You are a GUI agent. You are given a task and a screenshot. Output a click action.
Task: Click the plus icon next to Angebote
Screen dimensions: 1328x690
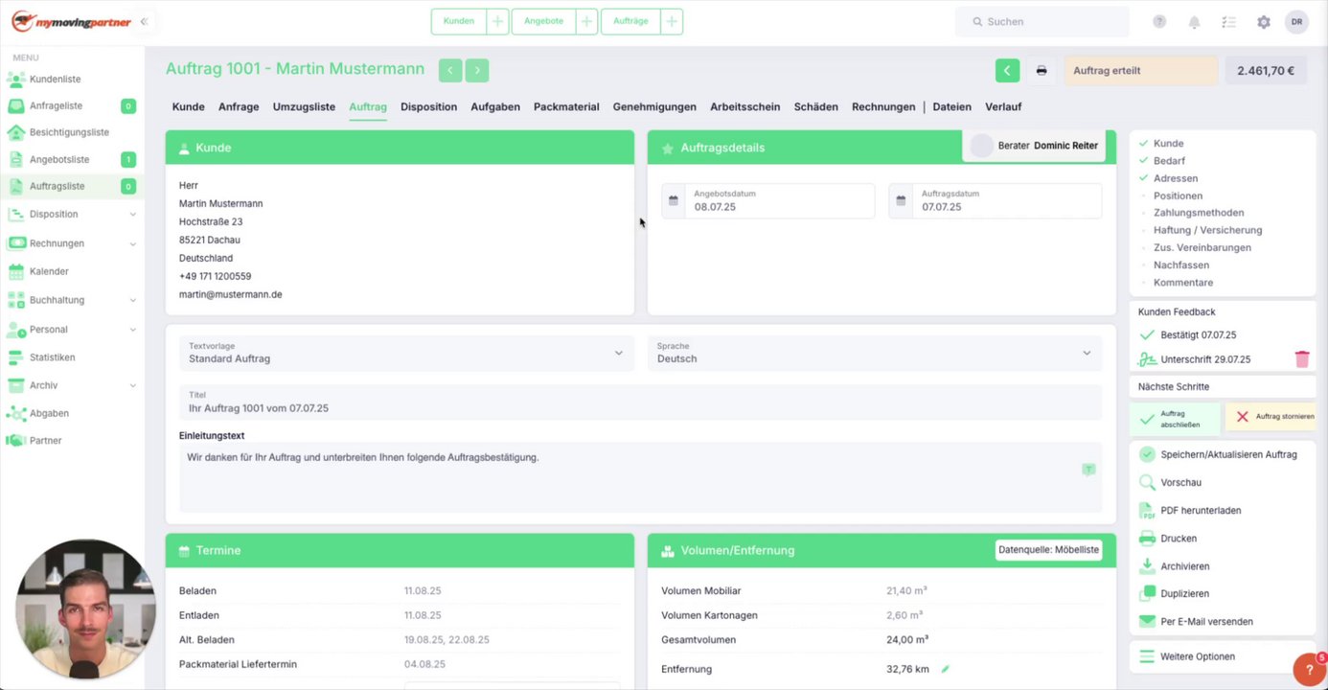(586, 21)
